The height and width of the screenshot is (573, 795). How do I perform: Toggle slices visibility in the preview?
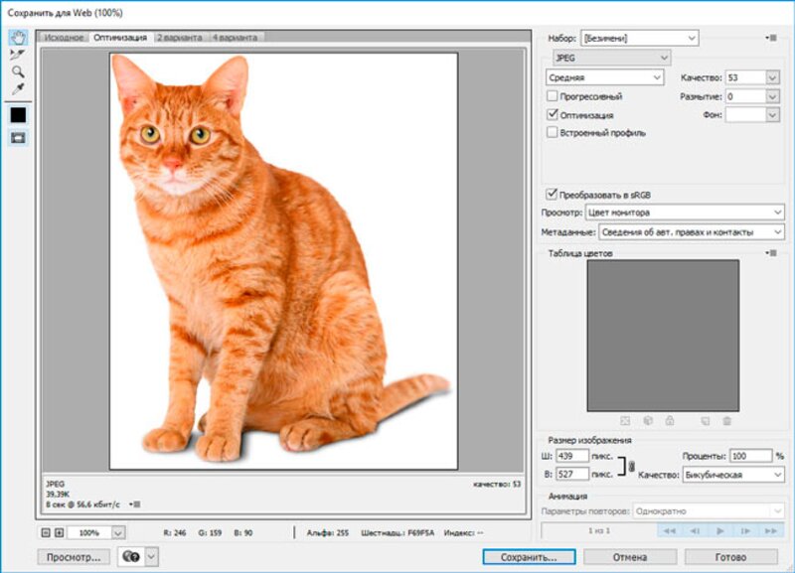(x=18, y=136)
